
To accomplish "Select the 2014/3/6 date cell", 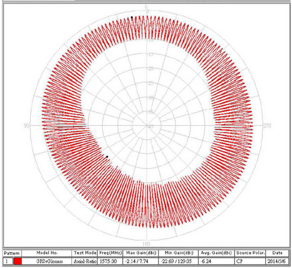I will (x=278, y=262).
